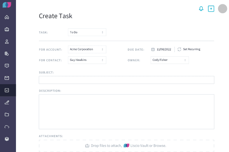This screenshot has width=229, height=152.
Task: Open the stacked layers icon in sidebar
Action: point(7,139)
